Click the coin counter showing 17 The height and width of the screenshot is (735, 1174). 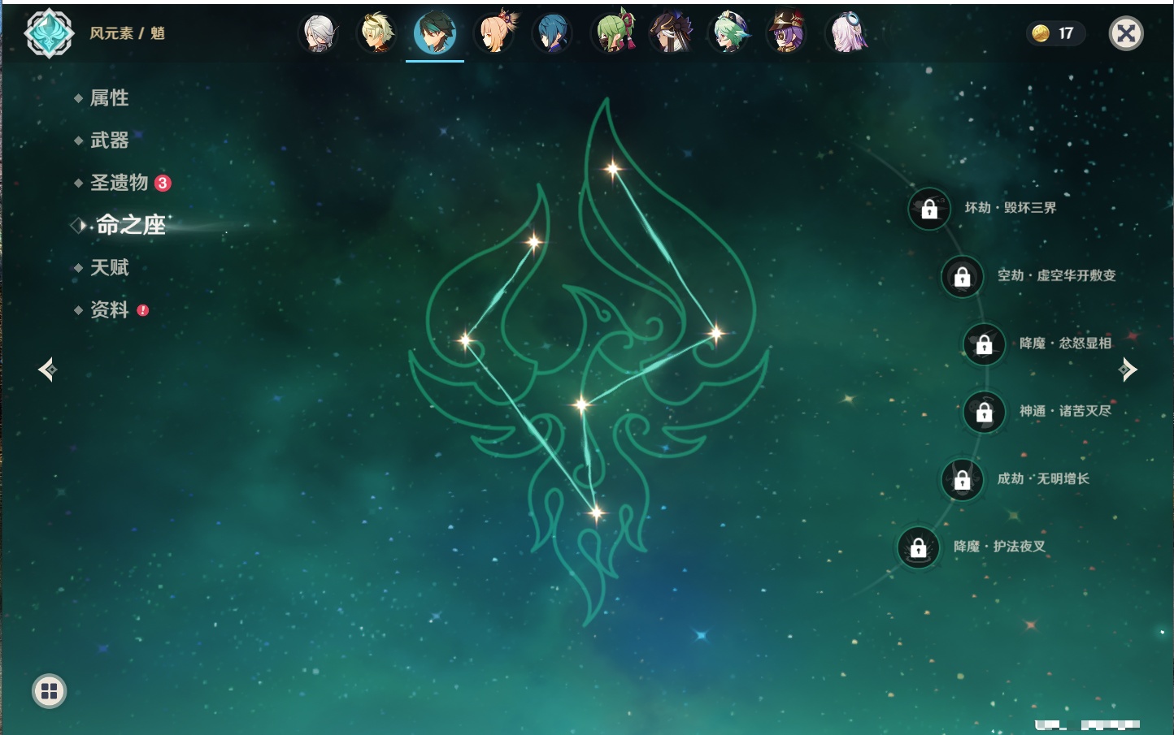(1055, 33)
